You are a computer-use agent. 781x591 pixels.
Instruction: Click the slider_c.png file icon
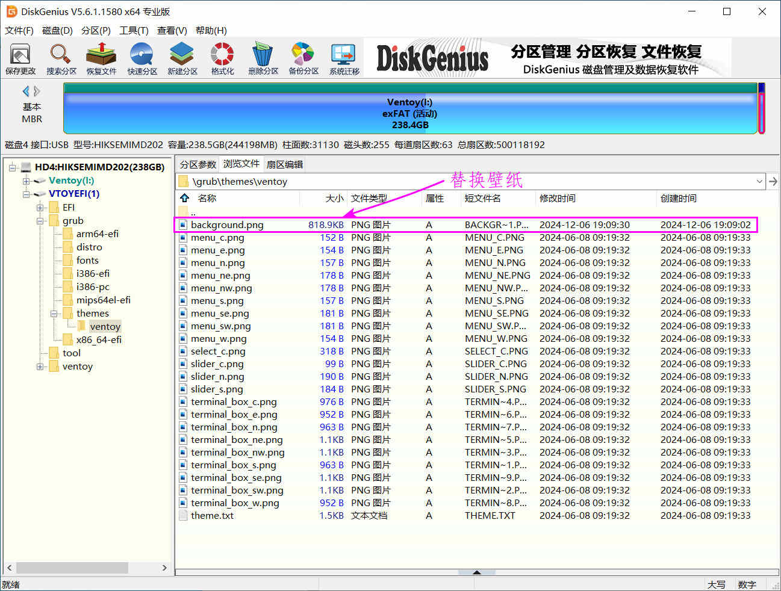[183, 364]
